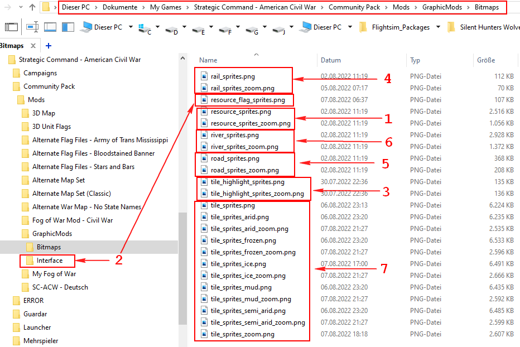The width and height of the screenshot is (520, 347).
Task: Click the Guardar folder icon
Action: point(17,314)
